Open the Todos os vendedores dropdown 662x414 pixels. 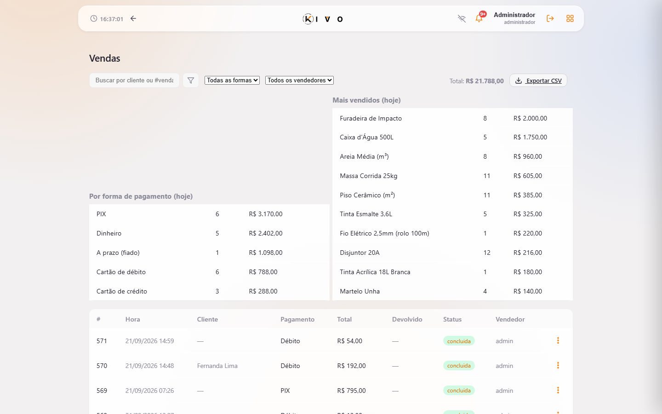point(299,80)
